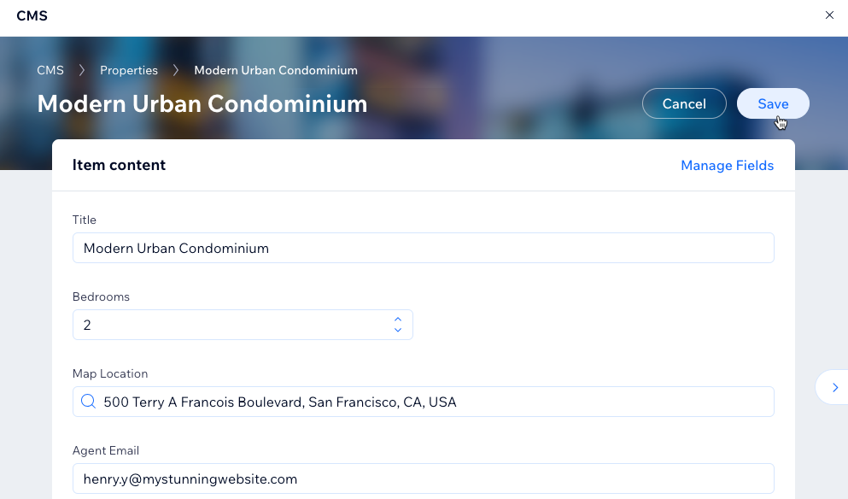Viewport: 848px width, 499px height.
Task: Close the CMS panel with the X
Action: tap(829, 15)
